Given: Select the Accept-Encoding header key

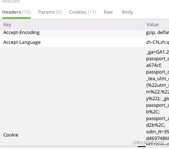Looking at the screenshot, I should point(22,32).
